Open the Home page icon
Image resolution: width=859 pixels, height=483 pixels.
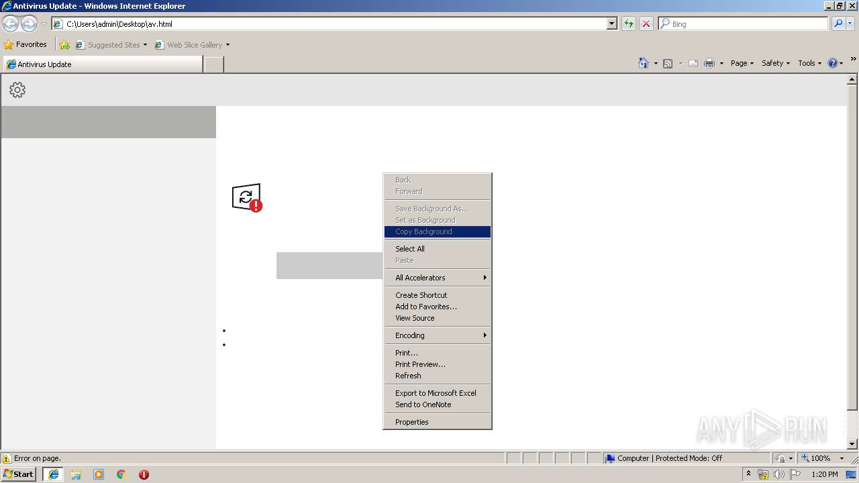[644, 63]
